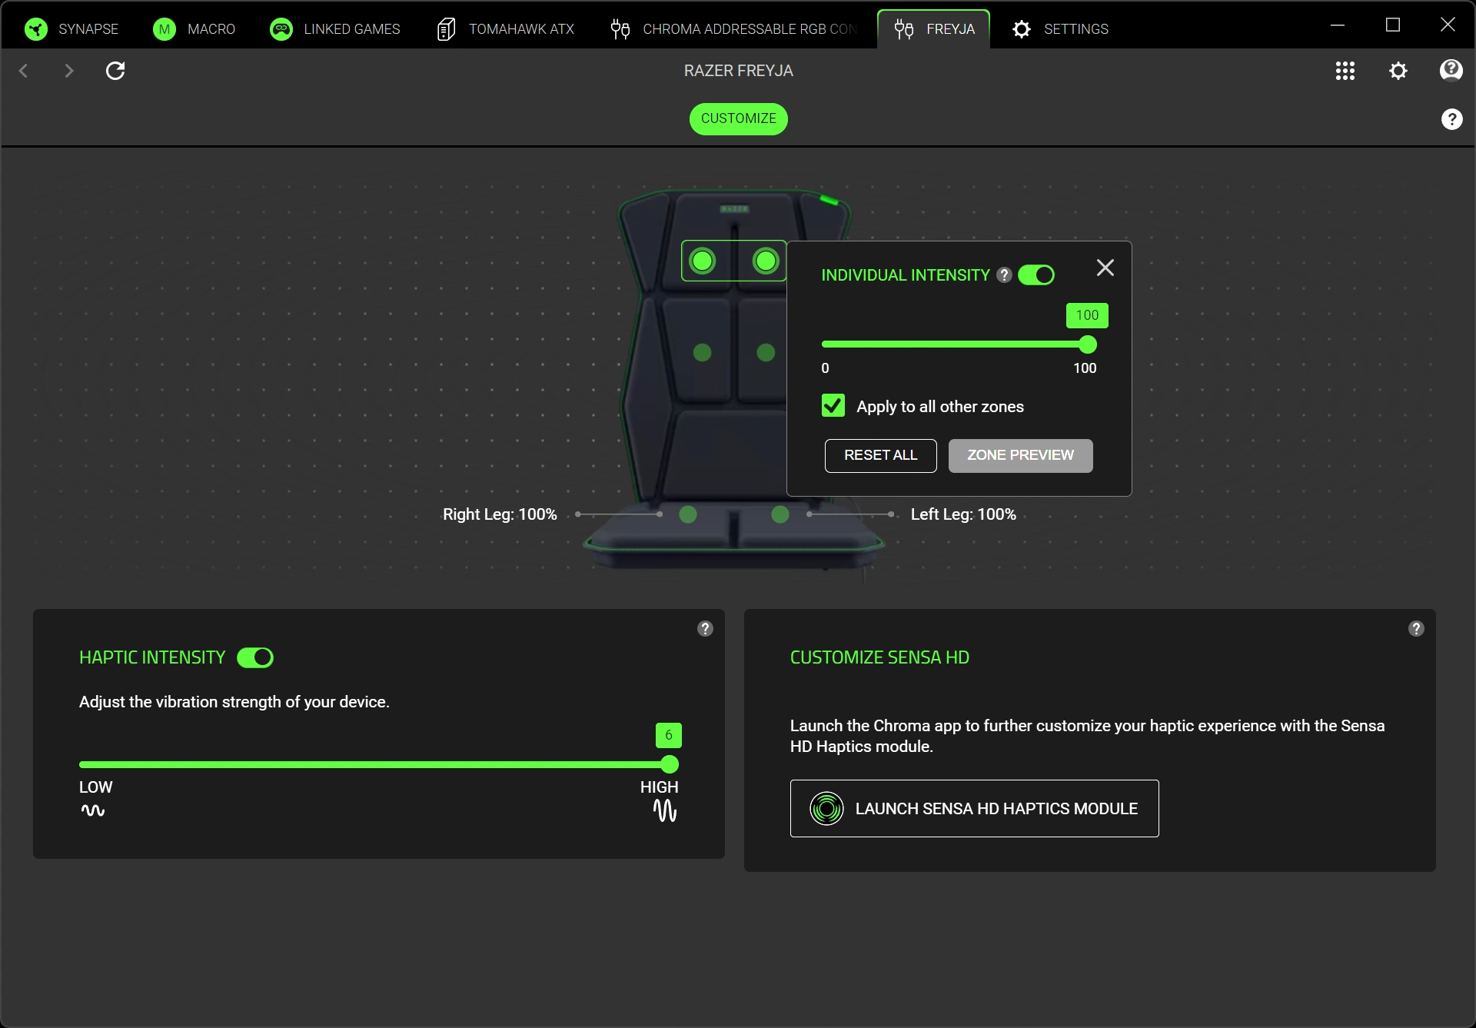Launch Sensa HD Haptics Module
1476x1028 pixels.
click(974, 809)
